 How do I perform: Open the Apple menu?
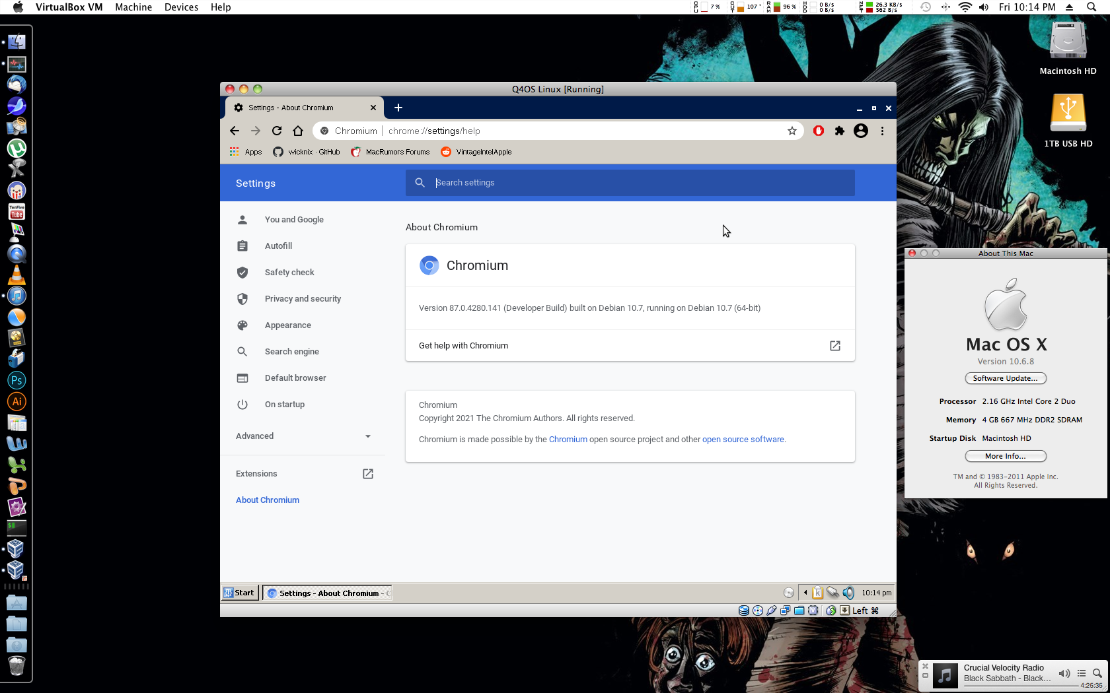(18, 7)
